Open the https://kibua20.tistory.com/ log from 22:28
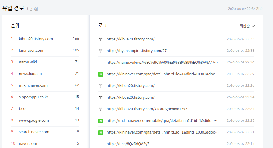This screenshot has width=273, height=148. [x=130, y=86]
